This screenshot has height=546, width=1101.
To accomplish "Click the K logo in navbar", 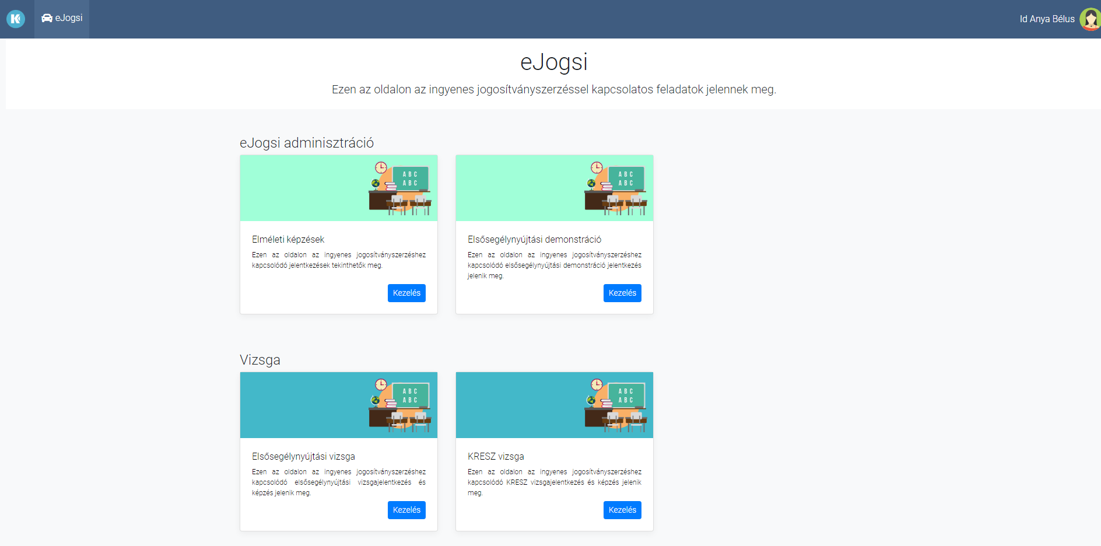I will (x=16, y=19).
